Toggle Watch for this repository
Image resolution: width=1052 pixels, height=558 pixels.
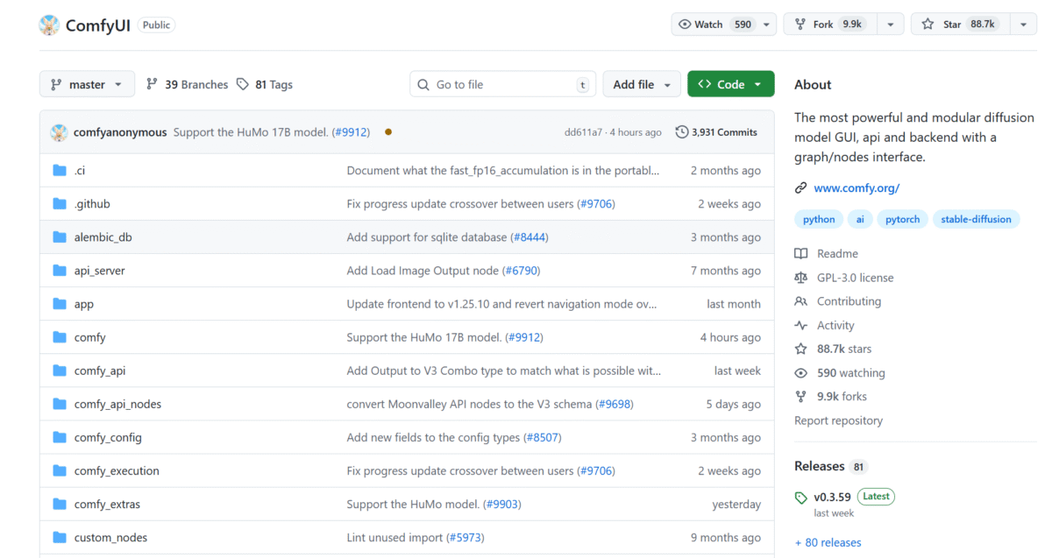pyautogui.click(x=714, y=25)
